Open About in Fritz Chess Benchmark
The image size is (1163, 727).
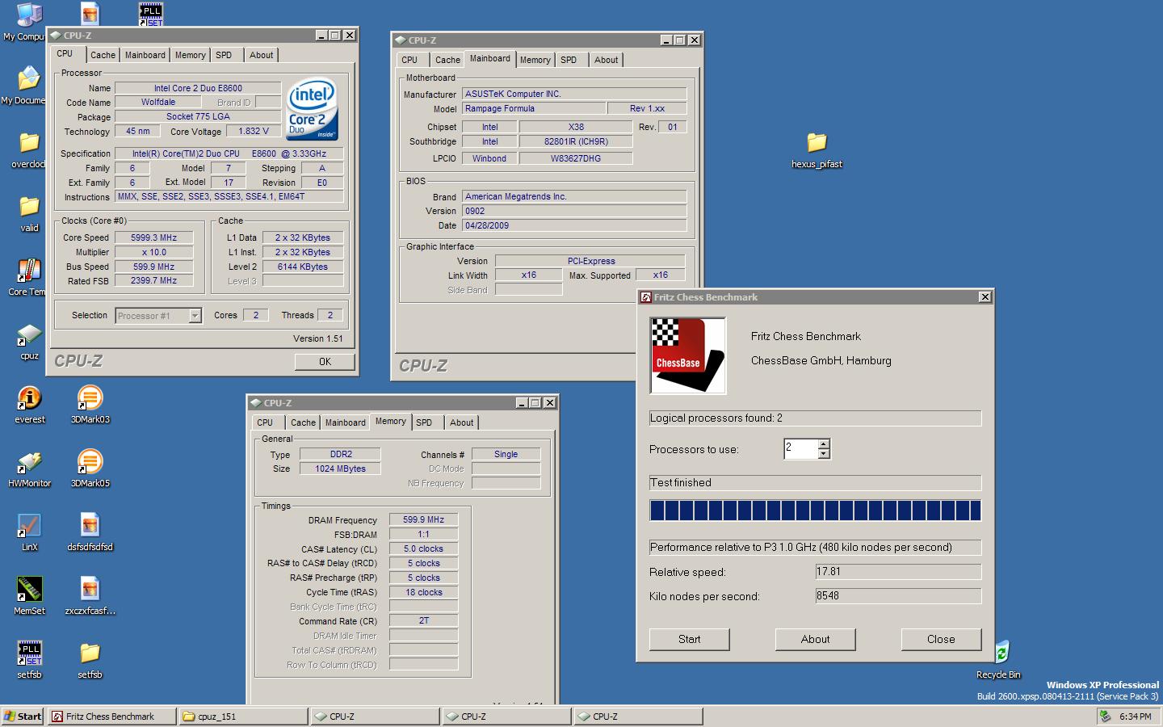[815, 639]
